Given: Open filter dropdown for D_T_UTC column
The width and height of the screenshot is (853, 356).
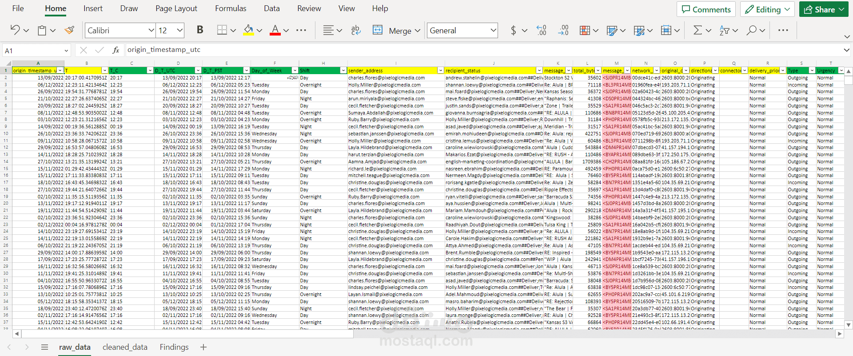Looking at the screenshot, I should (198, 71).
